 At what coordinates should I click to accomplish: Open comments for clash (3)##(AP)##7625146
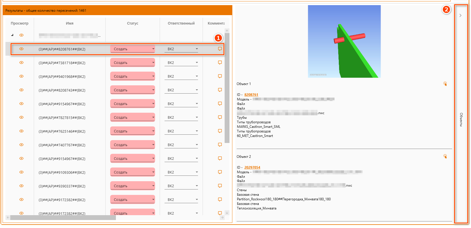point(220,131)
